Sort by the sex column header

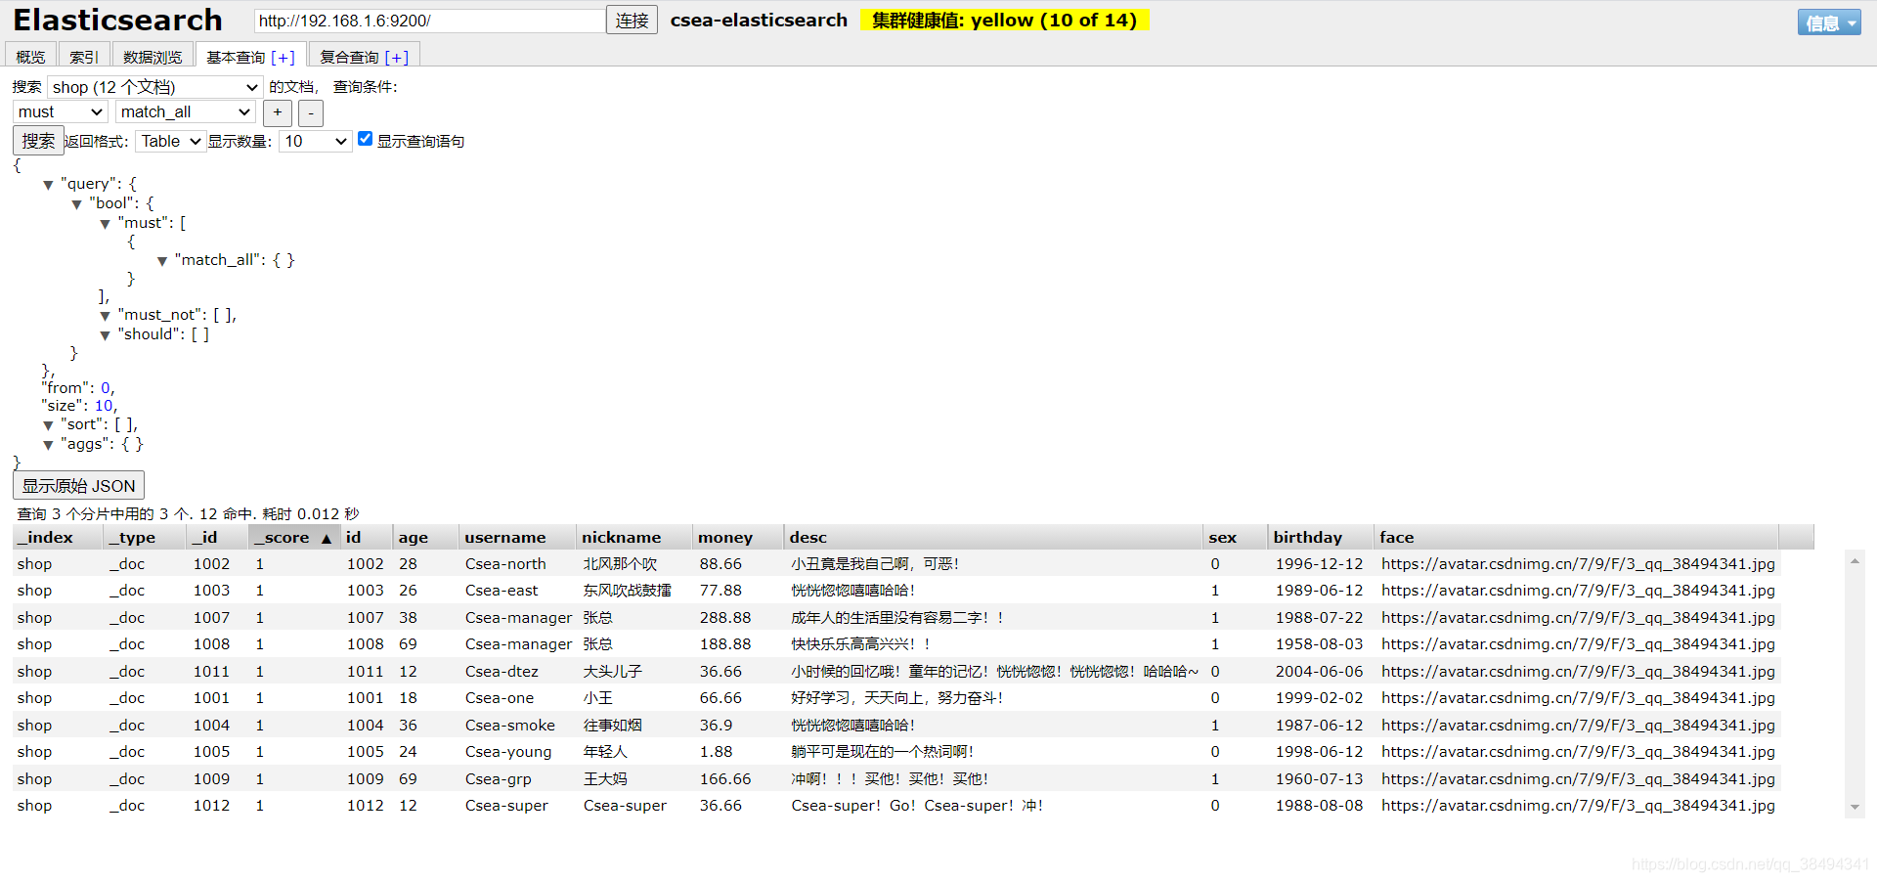(x=1235, y=537)
